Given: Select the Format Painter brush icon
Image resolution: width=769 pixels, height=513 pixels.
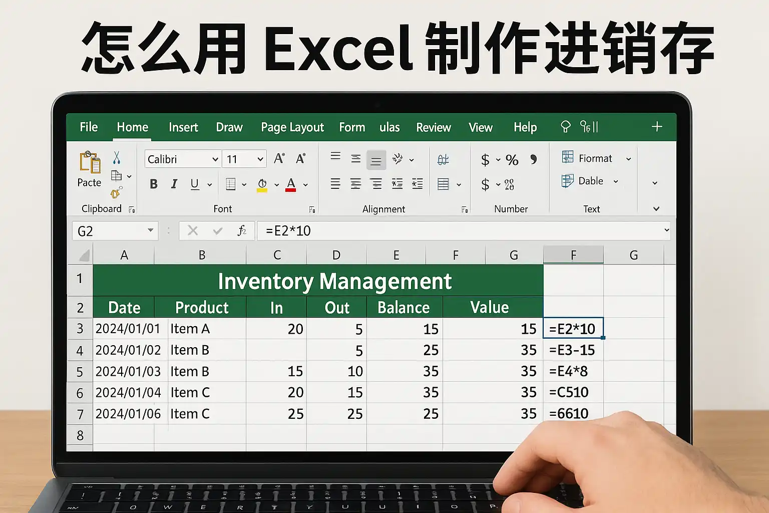Looking at the screenshot, I should pyautogui.click(x=117, y=192).
